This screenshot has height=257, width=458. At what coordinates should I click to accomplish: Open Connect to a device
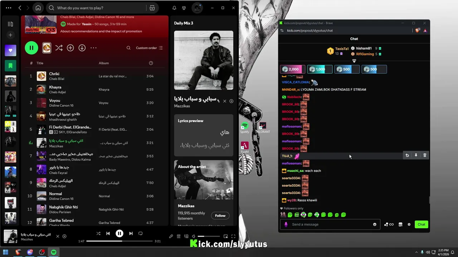coord(186,236)
